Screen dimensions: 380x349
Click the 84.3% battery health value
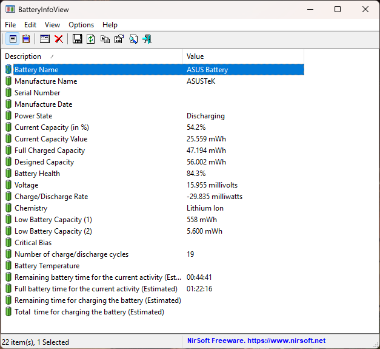[x=196, y=174]
